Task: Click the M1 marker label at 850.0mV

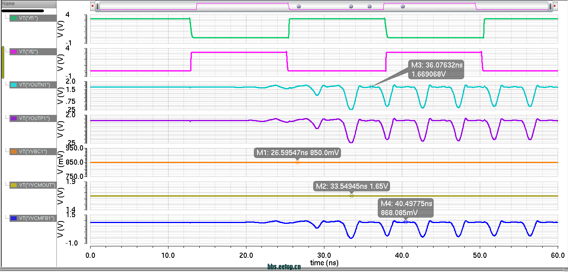Action: click(297, 153)
